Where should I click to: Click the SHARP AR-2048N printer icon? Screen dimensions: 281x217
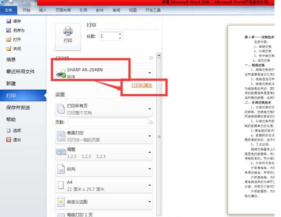click(x=61, y=74)
